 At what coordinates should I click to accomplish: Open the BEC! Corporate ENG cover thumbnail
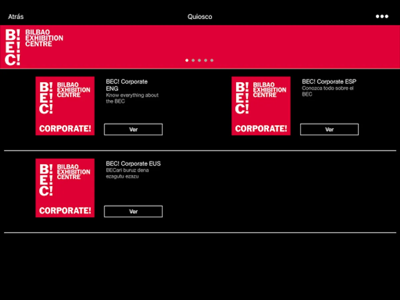(x=65, y=106)
